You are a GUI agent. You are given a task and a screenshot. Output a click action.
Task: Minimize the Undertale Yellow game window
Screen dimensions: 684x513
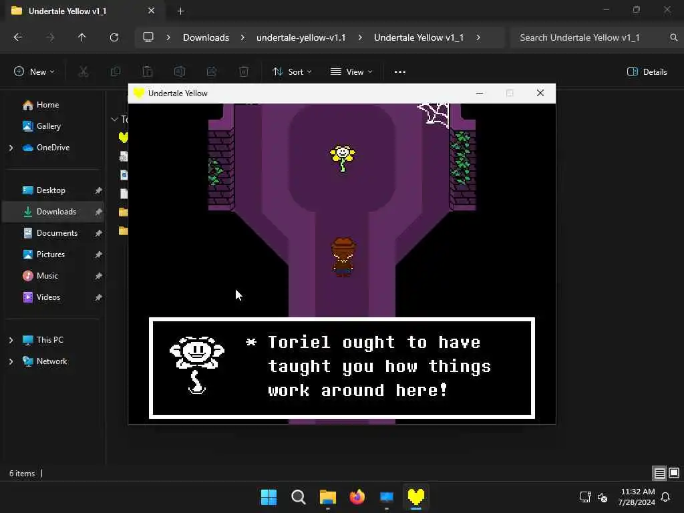pos(480,93)
